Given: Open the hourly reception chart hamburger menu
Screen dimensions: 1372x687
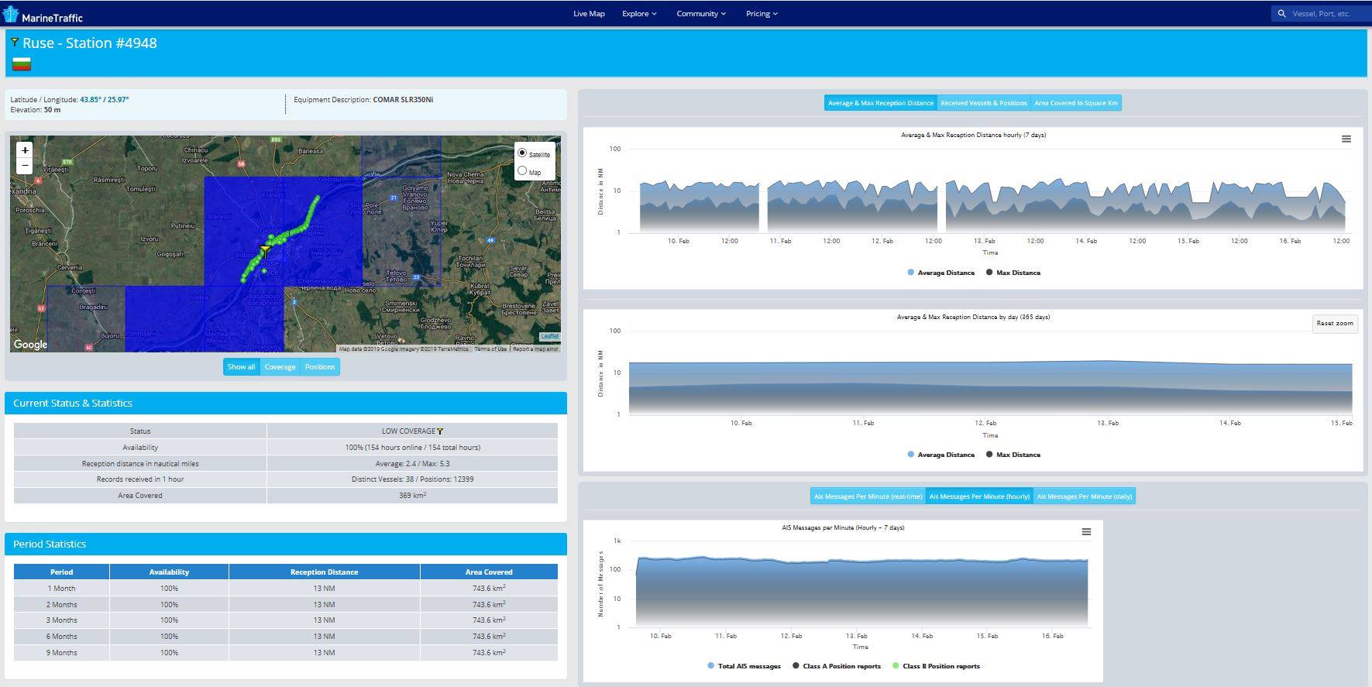Looking at the screenshot, I should [1346, 139].
